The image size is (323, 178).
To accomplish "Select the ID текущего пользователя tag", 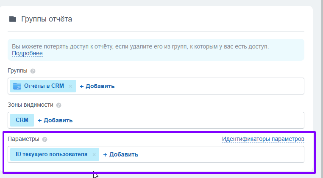I will click(51, 154).
